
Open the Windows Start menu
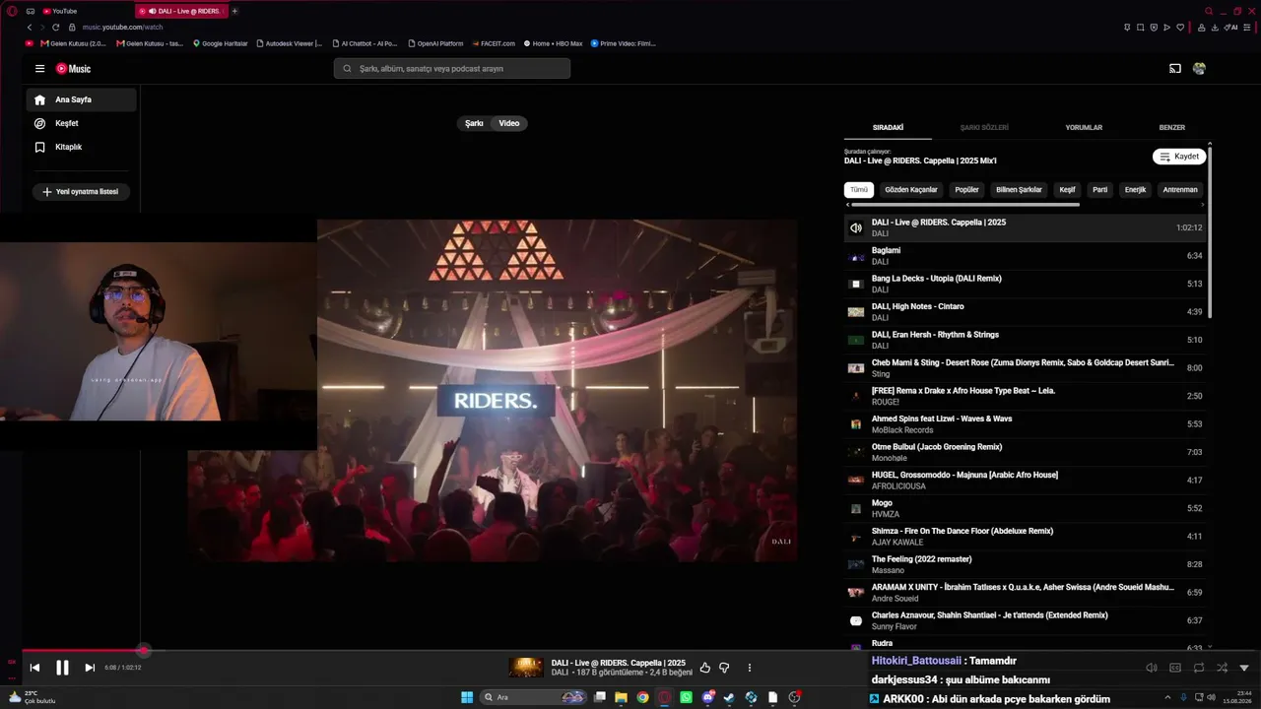[467, 697]
